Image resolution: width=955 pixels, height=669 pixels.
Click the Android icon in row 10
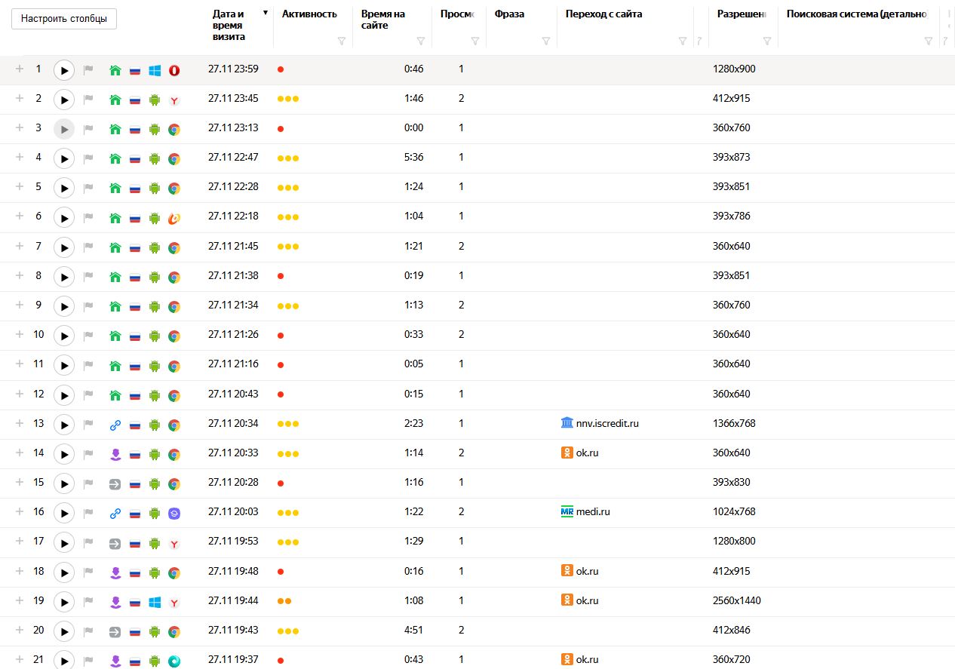coord(155,336)
